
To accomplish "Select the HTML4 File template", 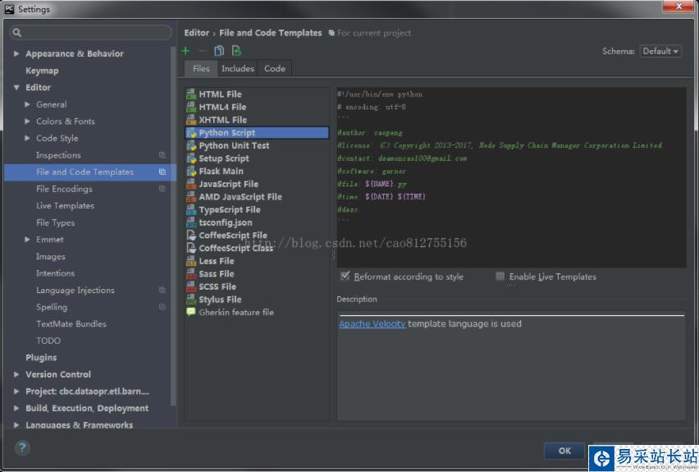I will tap(257, 107).
